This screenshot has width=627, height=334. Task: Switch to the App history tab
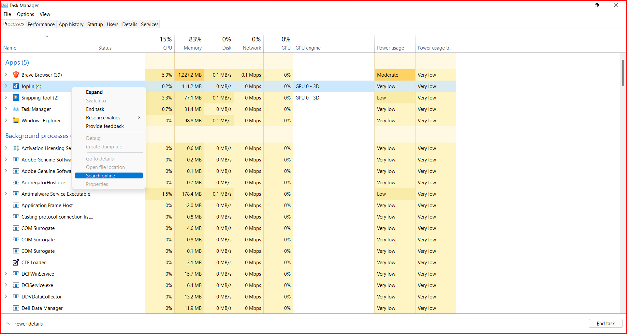pyautogui.click(x=71, y=24)
